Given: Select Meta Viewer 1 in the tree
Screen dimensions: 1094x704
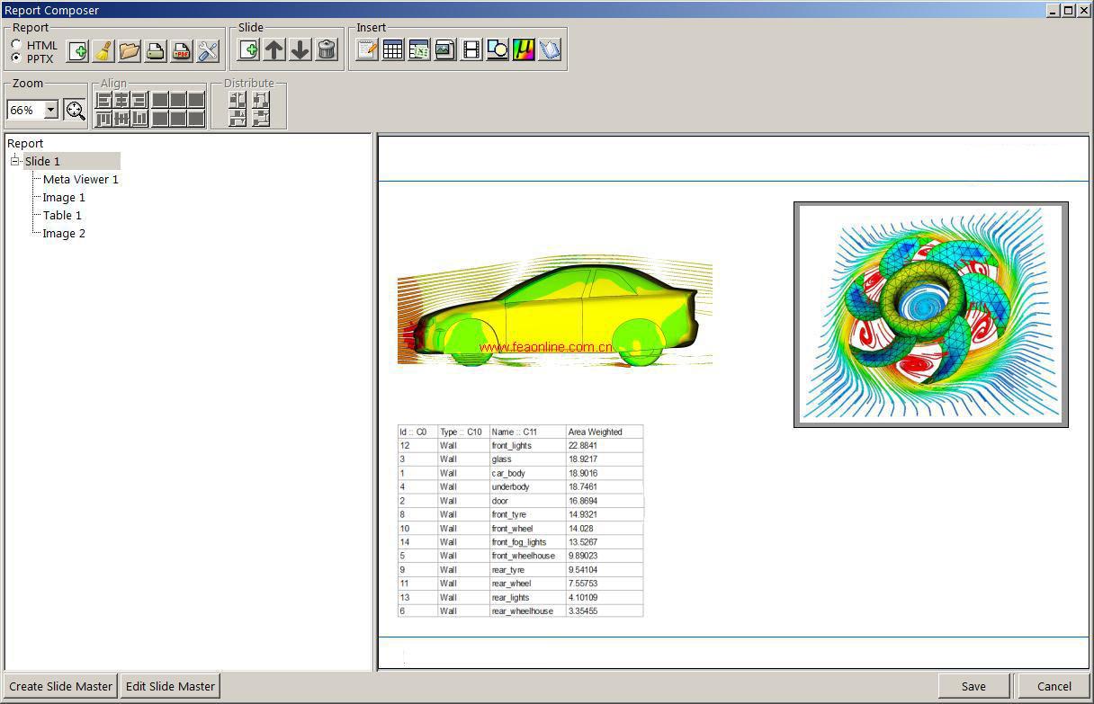Looking at the screenshot, I should (x=80, y=179).
